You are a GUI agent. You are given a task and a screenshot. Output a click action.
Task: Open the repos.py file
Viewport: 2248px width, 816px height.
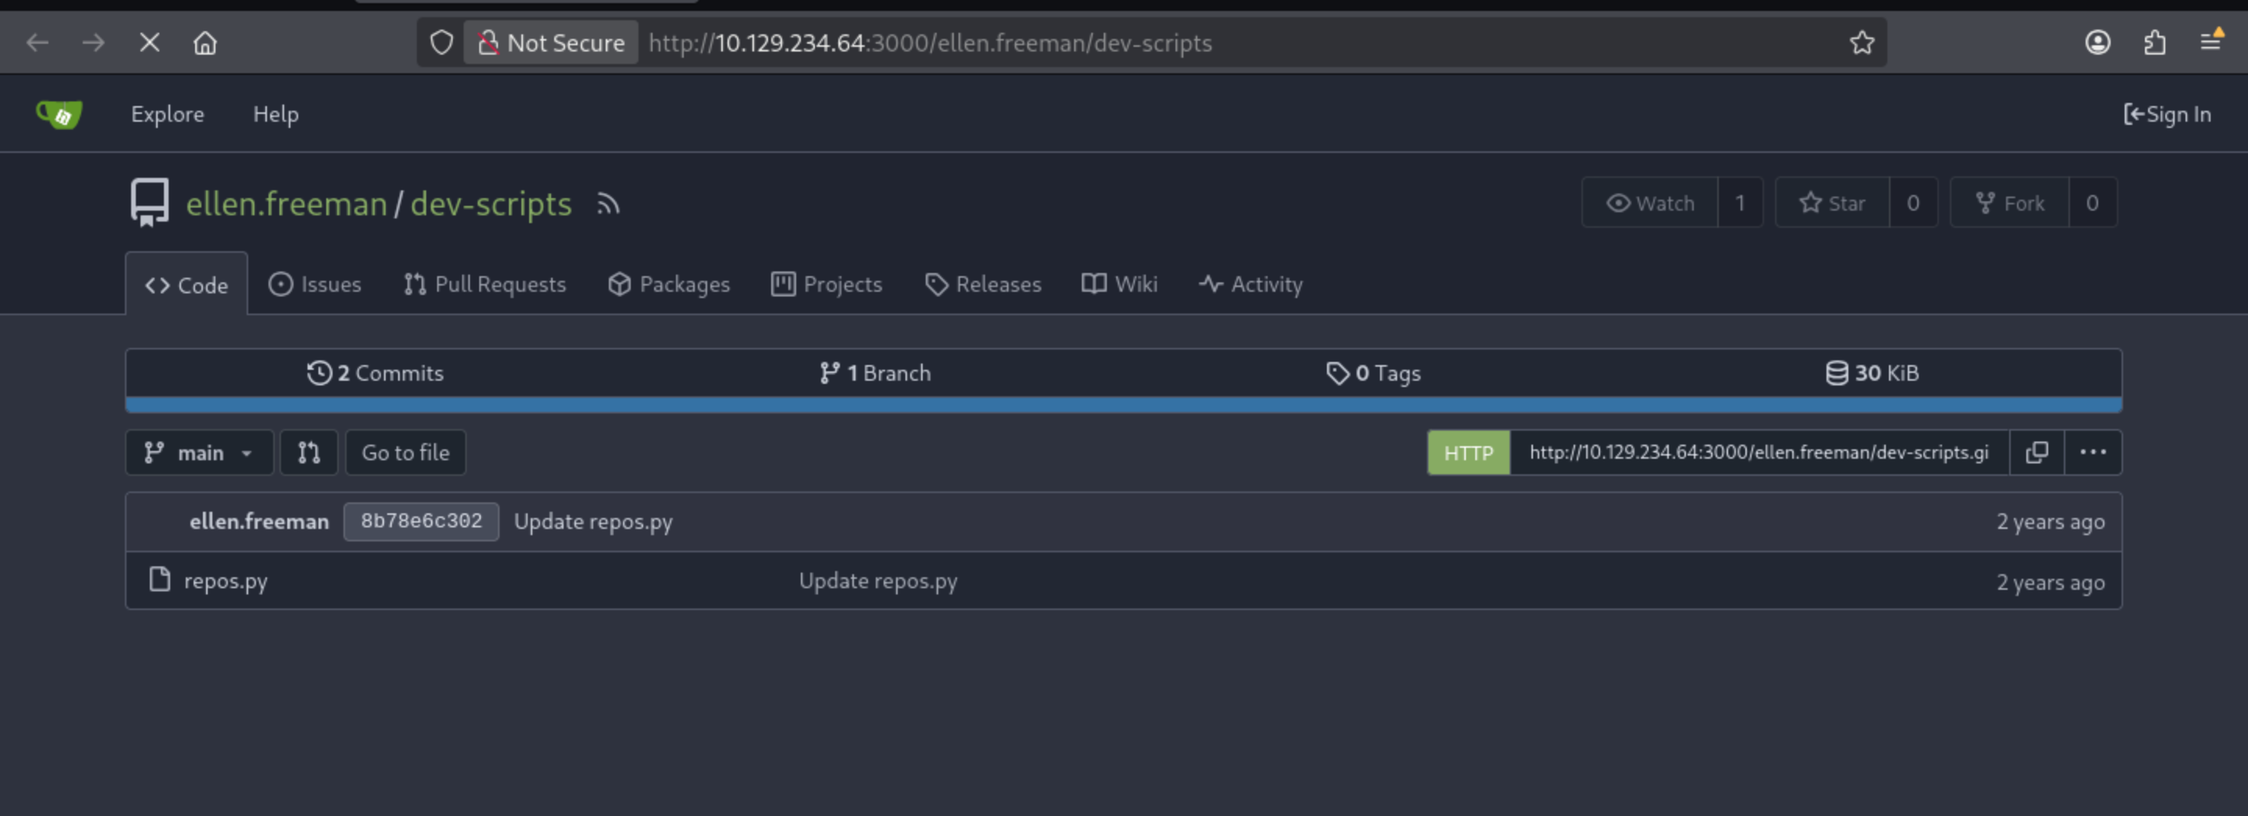225,580
